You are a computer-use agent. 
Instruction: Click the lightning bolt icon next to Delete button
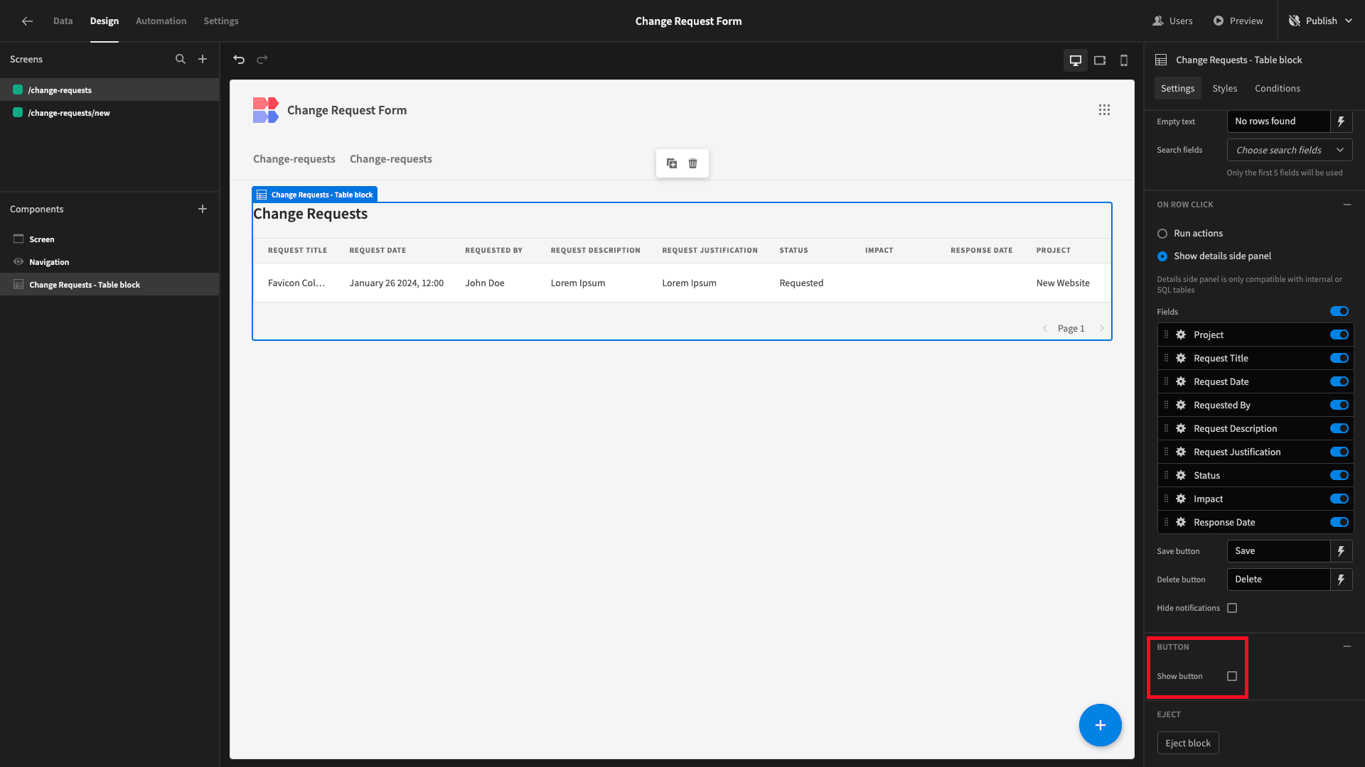coord(1342,579)
